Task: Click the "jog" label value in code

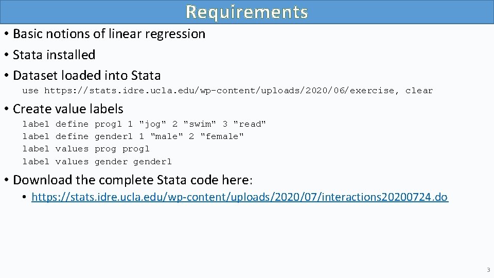Action: (x=152, y=124)
